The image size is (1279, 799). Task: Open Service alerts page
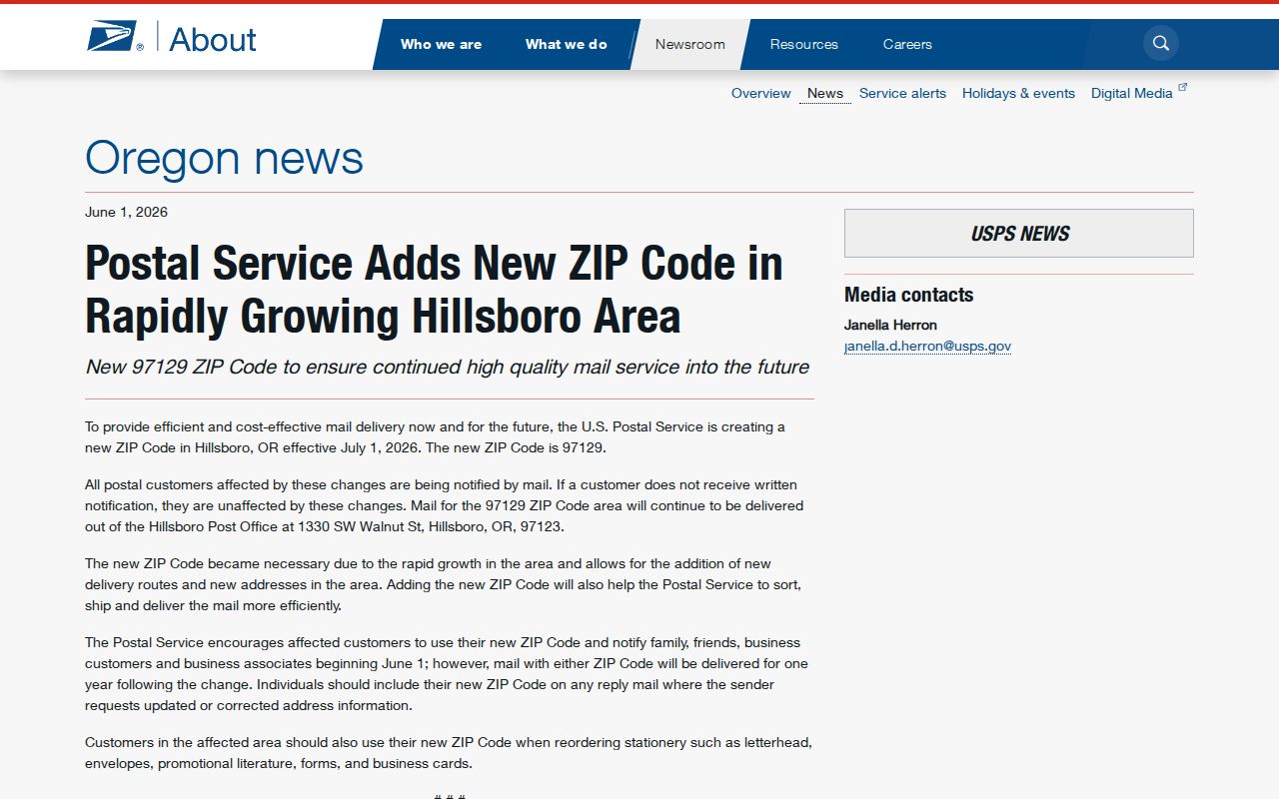click(902, 93)
